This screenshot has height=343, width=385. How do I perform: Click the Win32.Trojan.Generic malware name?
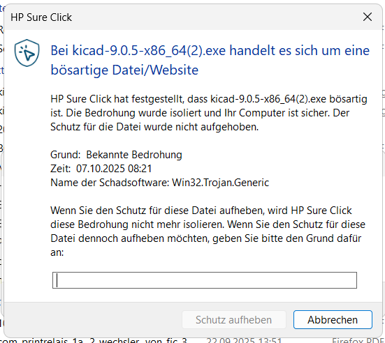(220, 183)
